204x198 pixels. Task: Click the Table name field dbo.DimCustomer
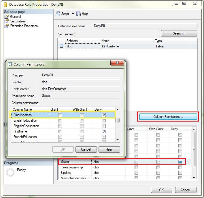tap(81, 89)
